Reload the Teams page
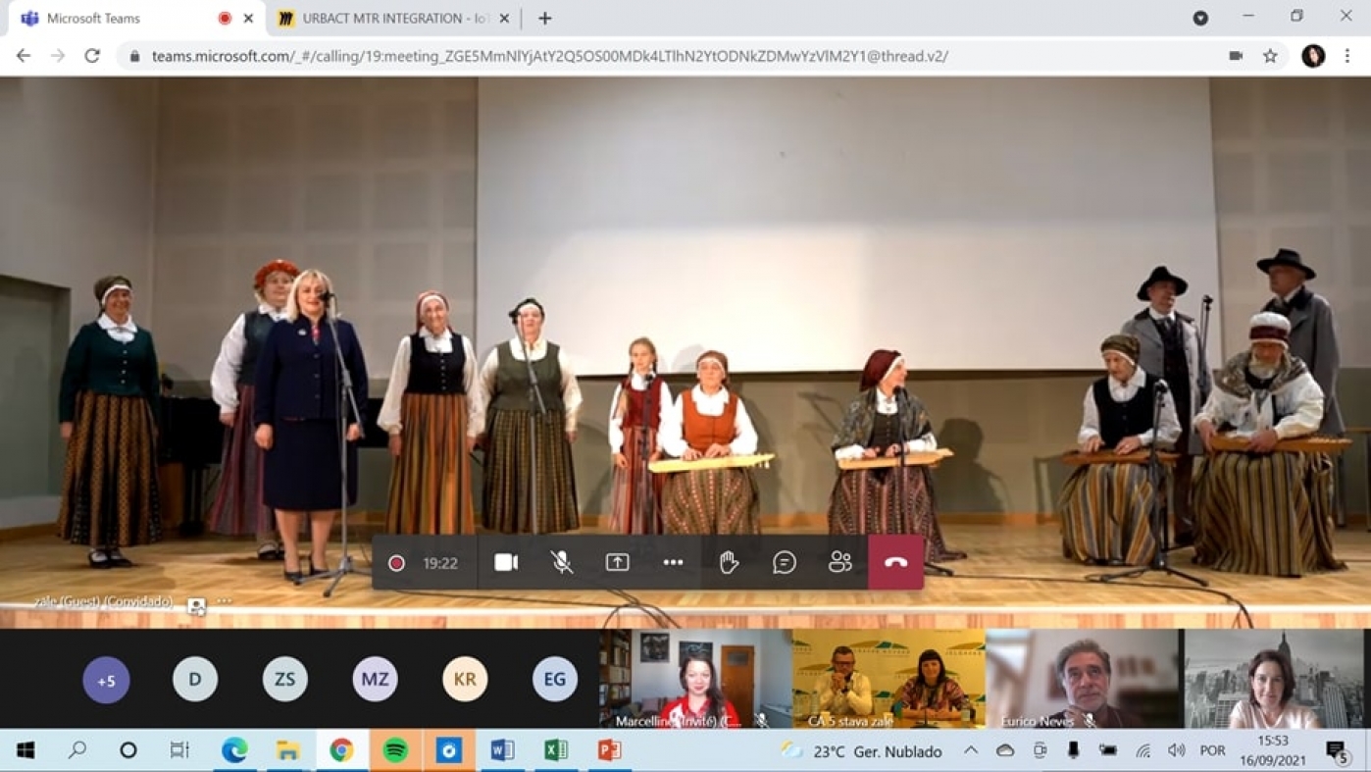 pyautogui.click(x=92, y=56)
